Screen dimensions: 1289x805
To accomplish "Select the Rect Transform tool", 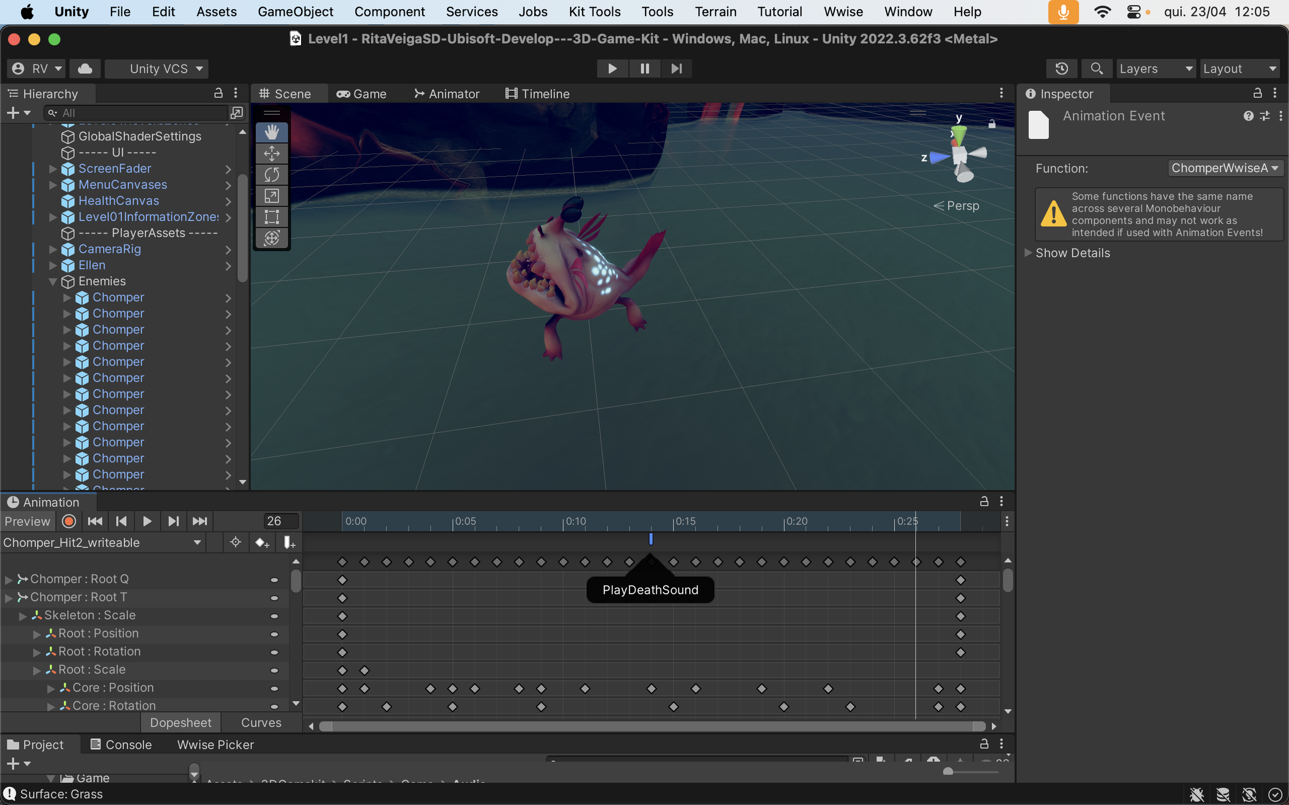I will click(272, 217).
